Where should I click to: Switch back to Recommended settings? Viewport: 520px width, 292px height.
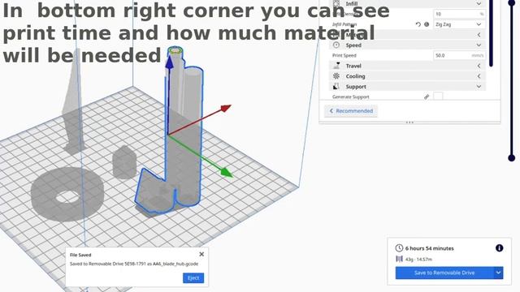click(351, 111)
